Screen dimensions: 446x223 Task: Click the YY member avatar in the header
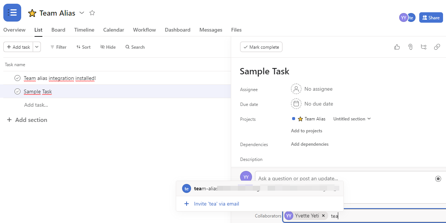pyautogui.click(x=403, y=17)
